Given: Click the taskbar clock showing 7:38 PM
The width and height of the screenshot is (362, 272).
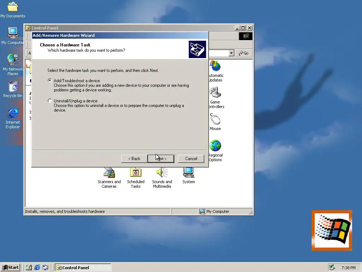Looking at the screenshot, I should (348, 268).
